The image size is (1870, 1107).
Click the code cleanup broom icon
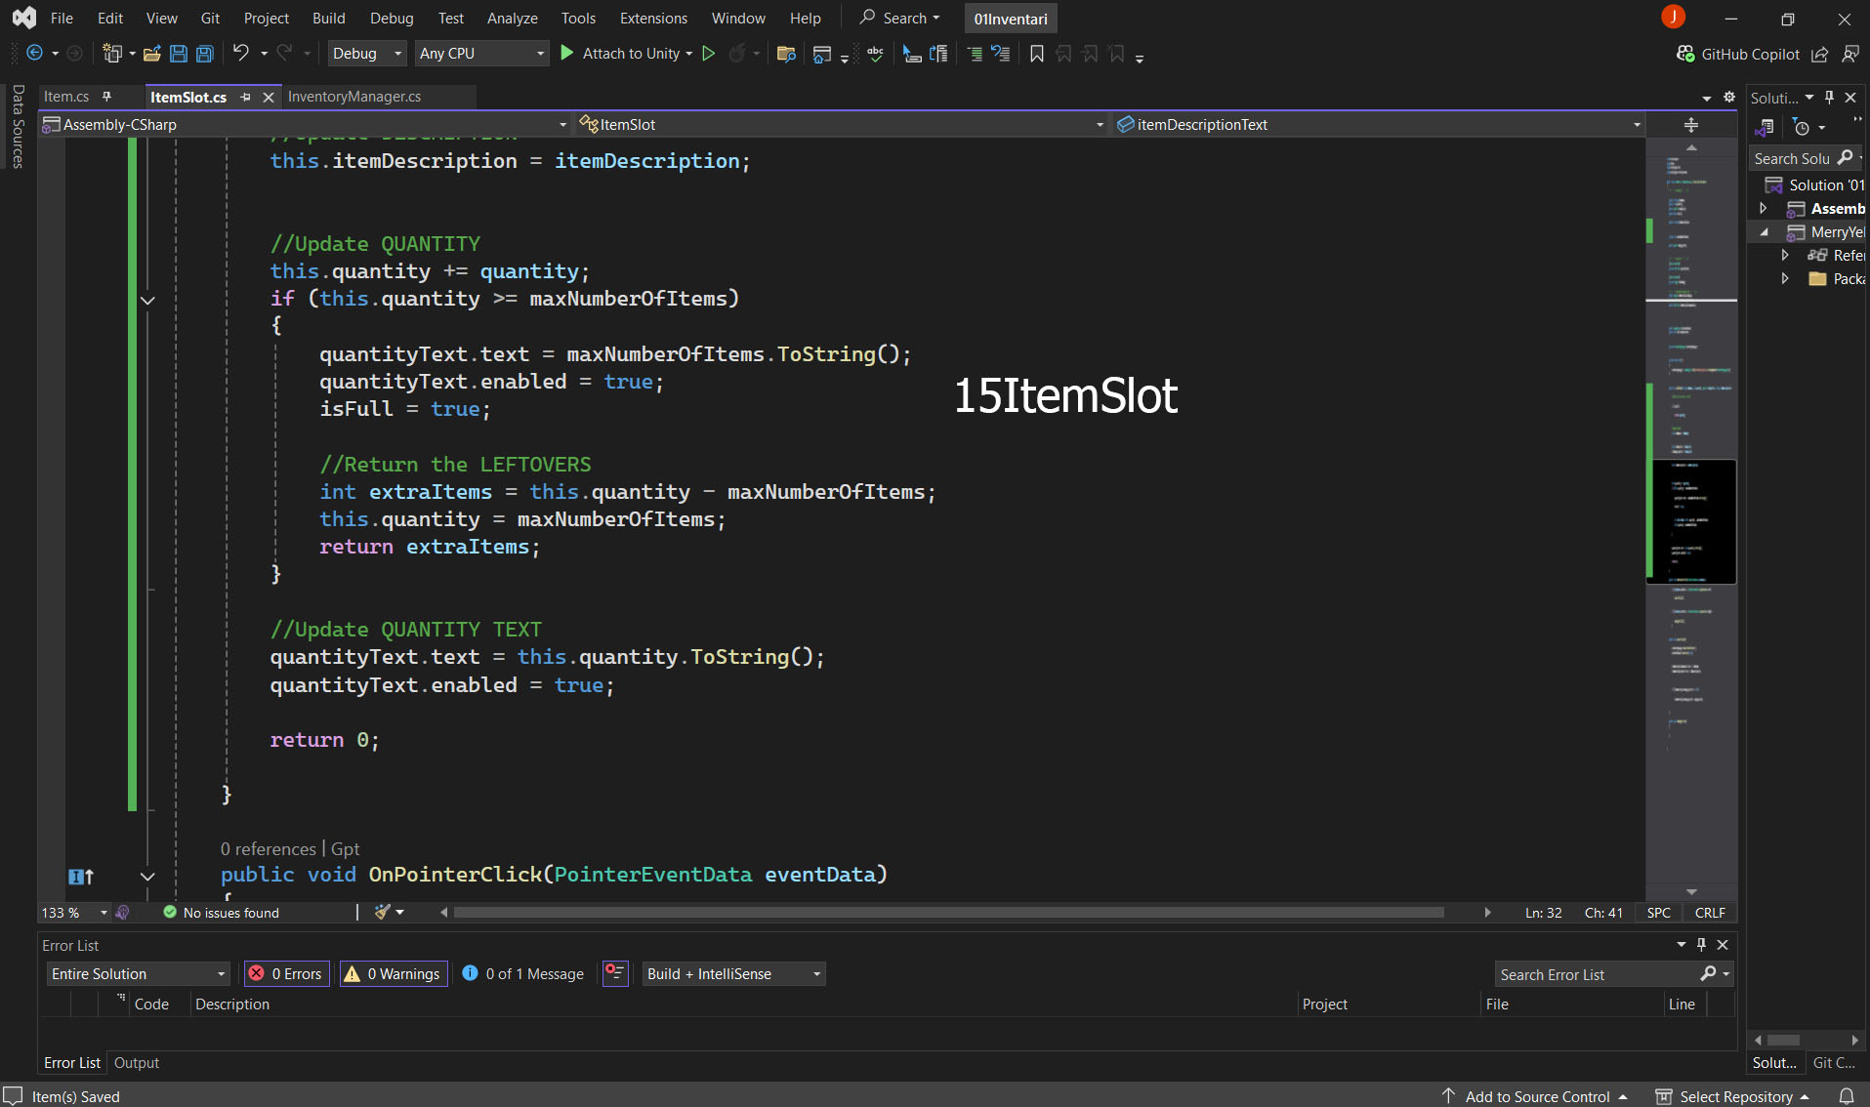click(x=383, y=912)
